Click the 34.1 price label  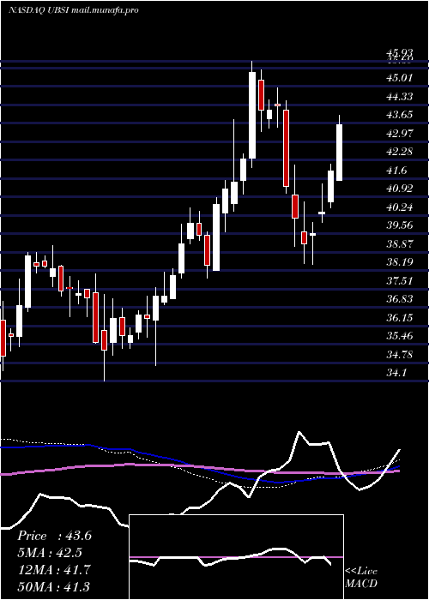click(x=396, y=373)
